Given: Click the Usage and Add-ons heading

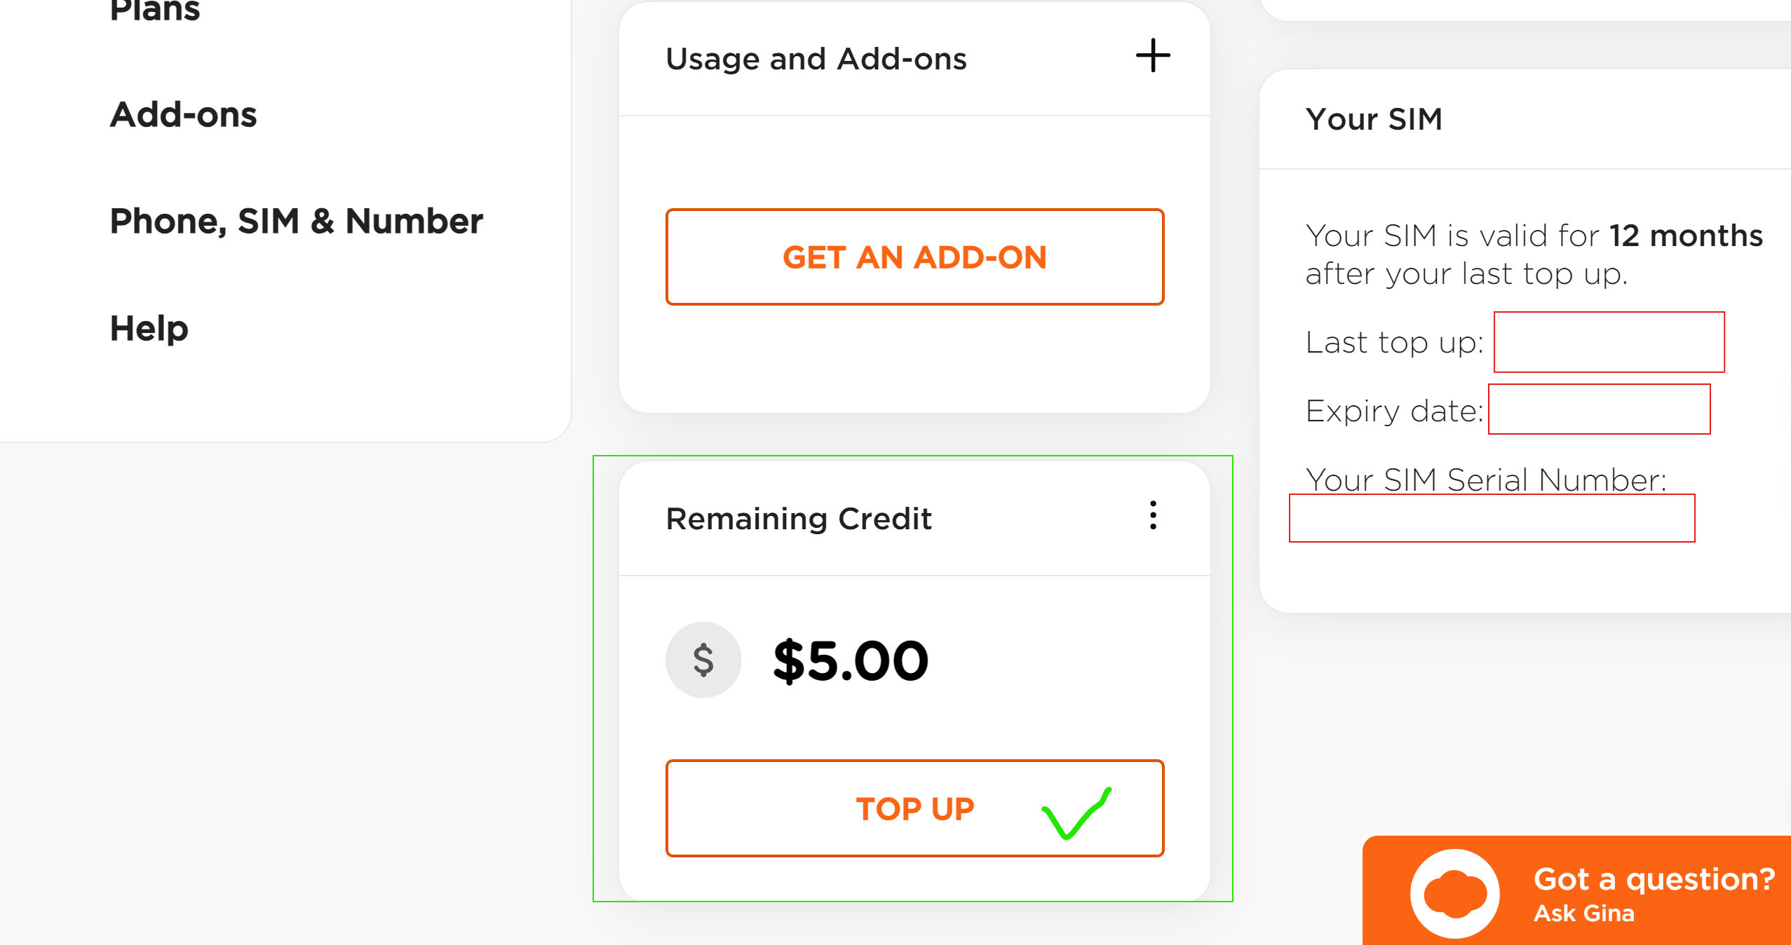Looking at the screenshot, I should point(816,59).
